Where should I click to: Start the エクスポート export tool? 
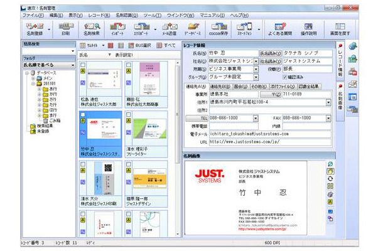(142, 29)
